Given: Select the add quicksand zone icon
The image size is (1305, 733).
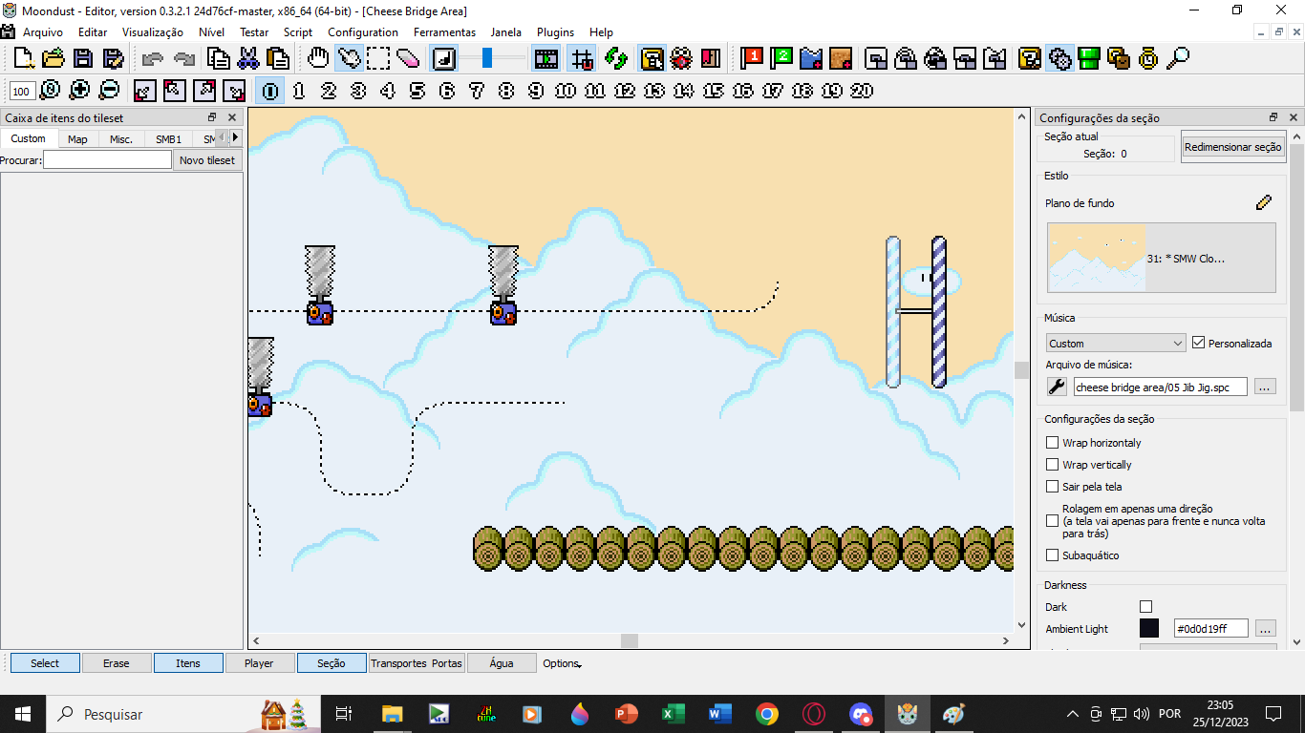Looking at the screenshot, I should (x=841, y=58).
